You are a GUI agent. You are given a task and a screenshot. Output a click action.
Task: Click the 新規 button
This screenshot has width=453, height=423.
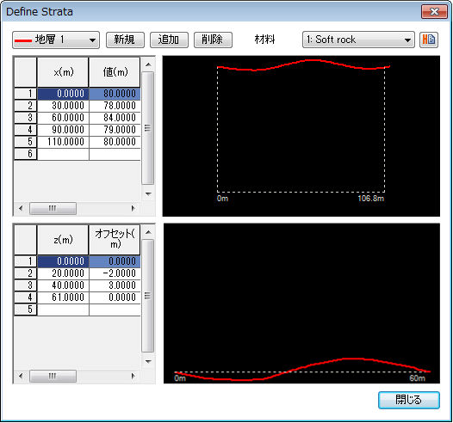coord(125,40)
